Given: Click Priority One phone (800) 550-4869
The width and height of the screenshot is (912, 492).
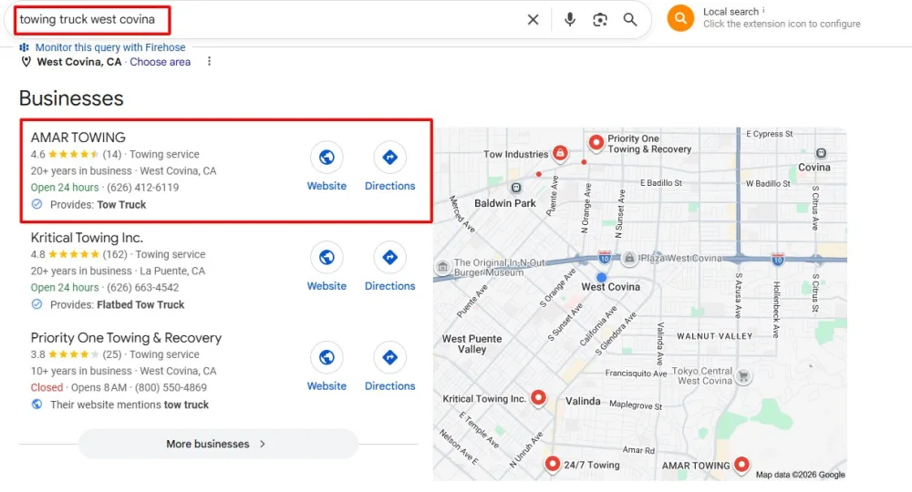Looking at the screenshot, I should [171, 387].
